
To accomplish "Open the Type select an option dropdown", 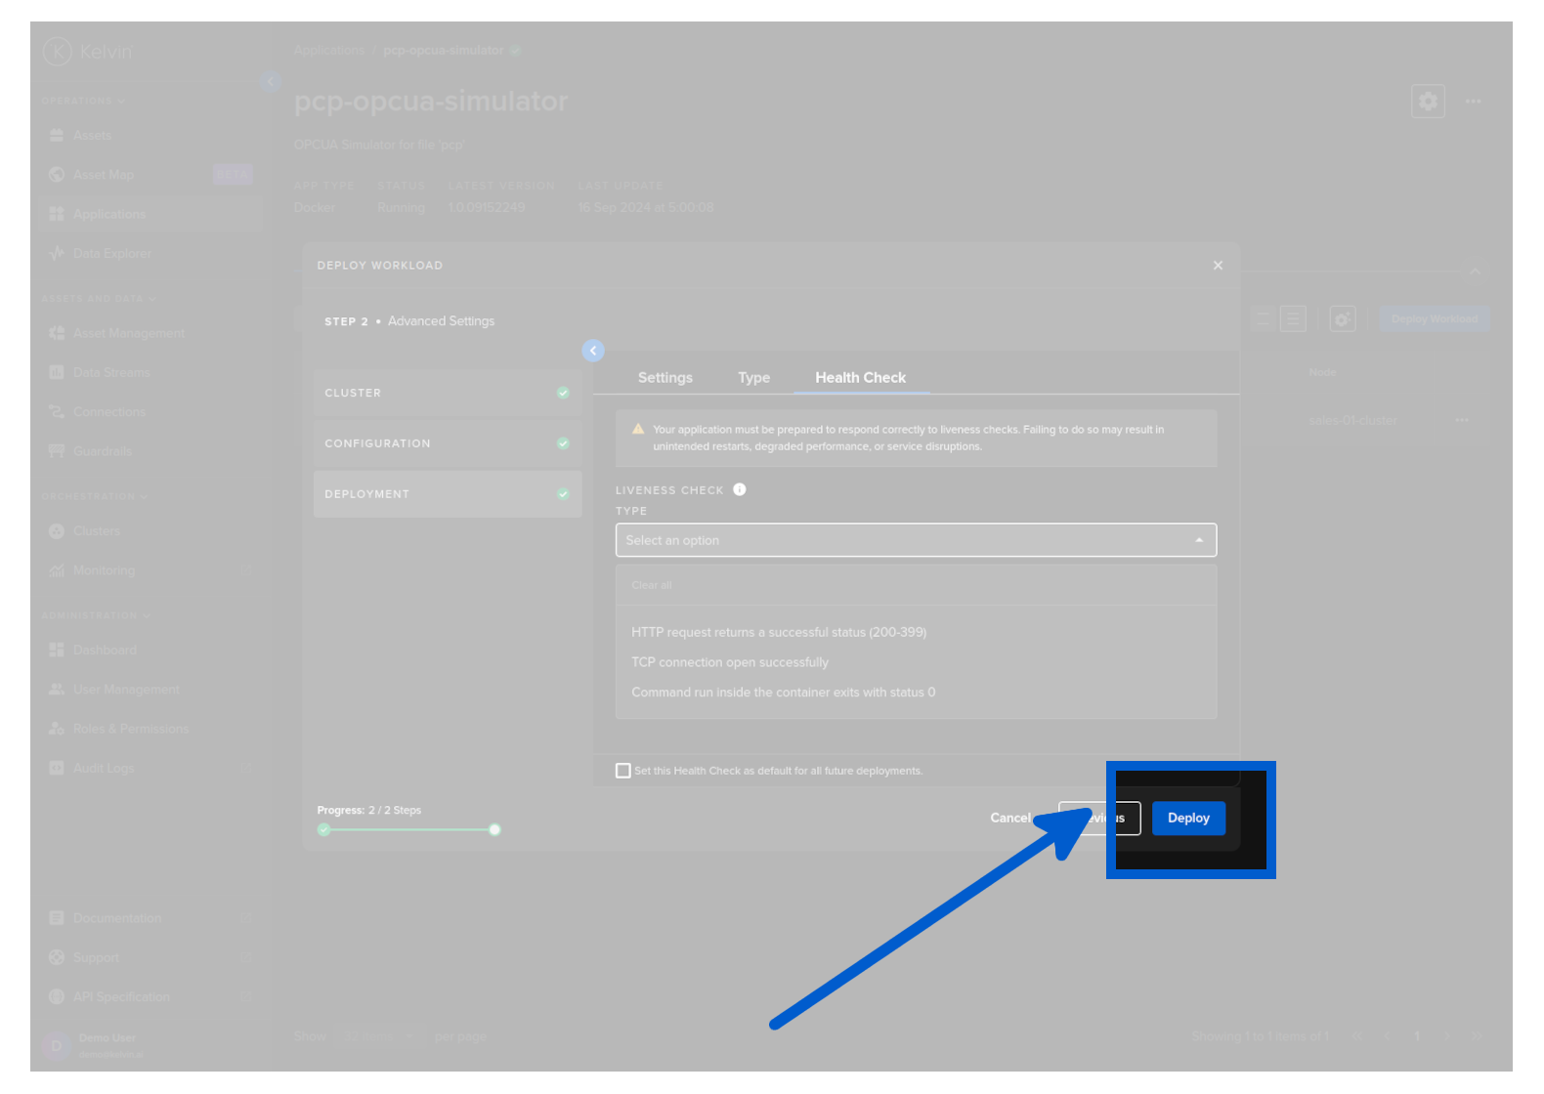I will coord(915,540).
